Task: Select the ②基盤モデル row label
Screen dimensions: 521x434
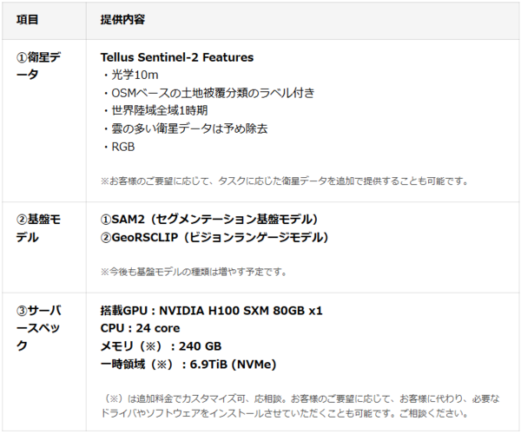Action: pyautogui.click(x=40, y=227)
